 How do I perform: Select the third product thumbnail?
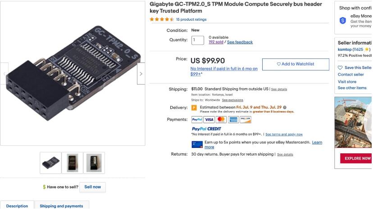click(x=94, y=163)
